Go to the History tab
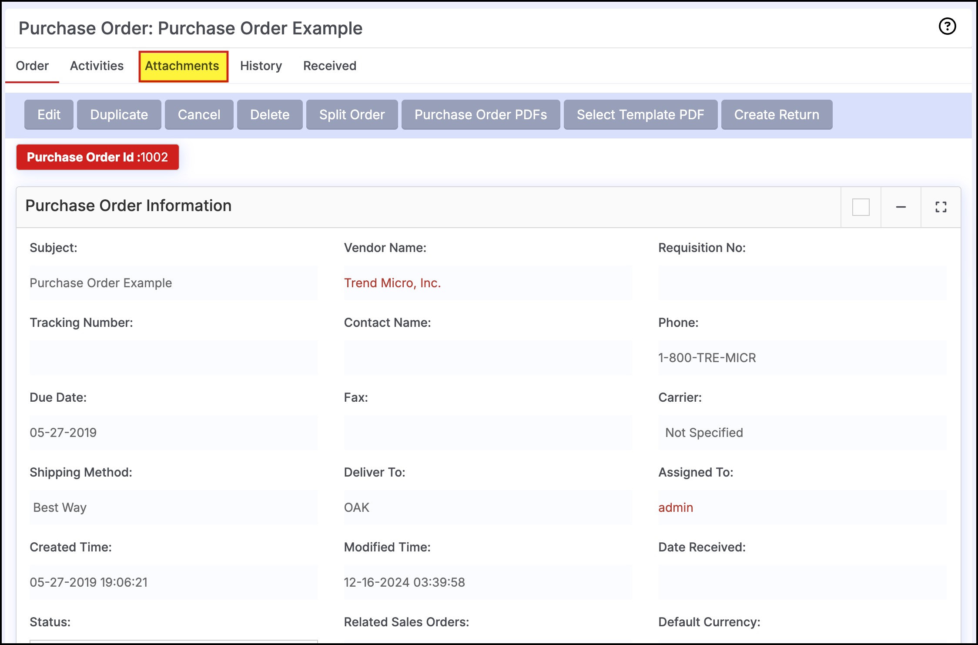This screenshot has height=645, width=978. tap(261, 66)
